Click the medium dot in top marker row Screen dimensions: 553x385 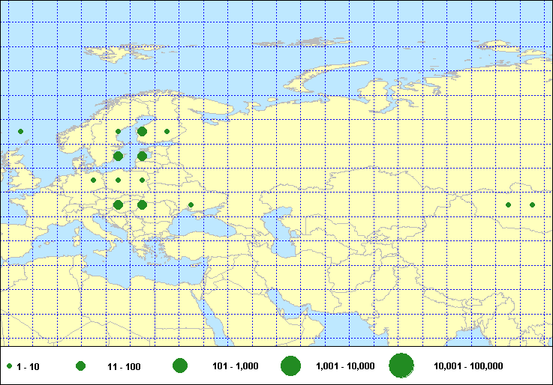coord(142,132)
